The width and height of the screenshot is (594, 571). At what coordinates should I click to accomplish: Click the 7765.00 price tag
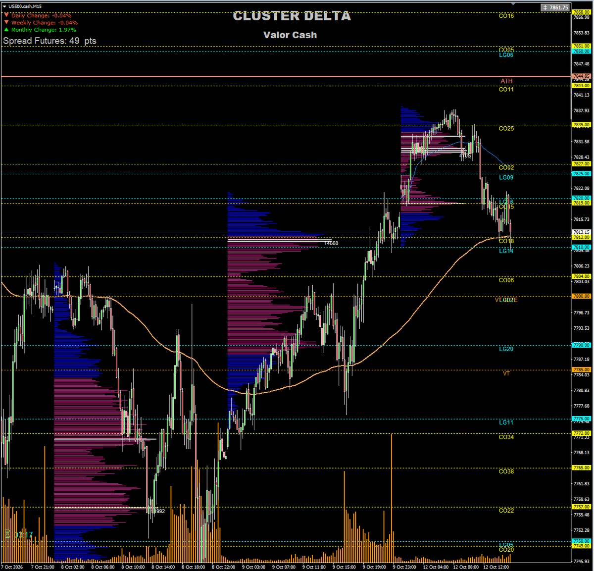click(x=581, y=467)
